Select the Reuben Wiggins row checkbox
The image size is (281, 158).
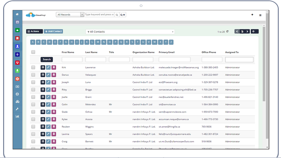(x=33, y=127)
